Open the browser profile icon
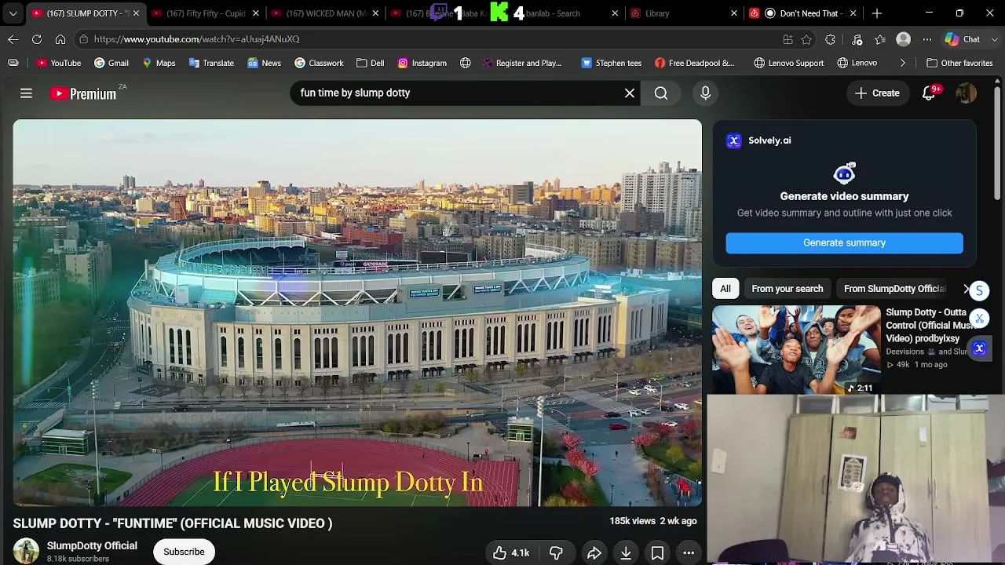Image resolution: width=1005 pixels, height=565 pixels. [x=904, y=39]
